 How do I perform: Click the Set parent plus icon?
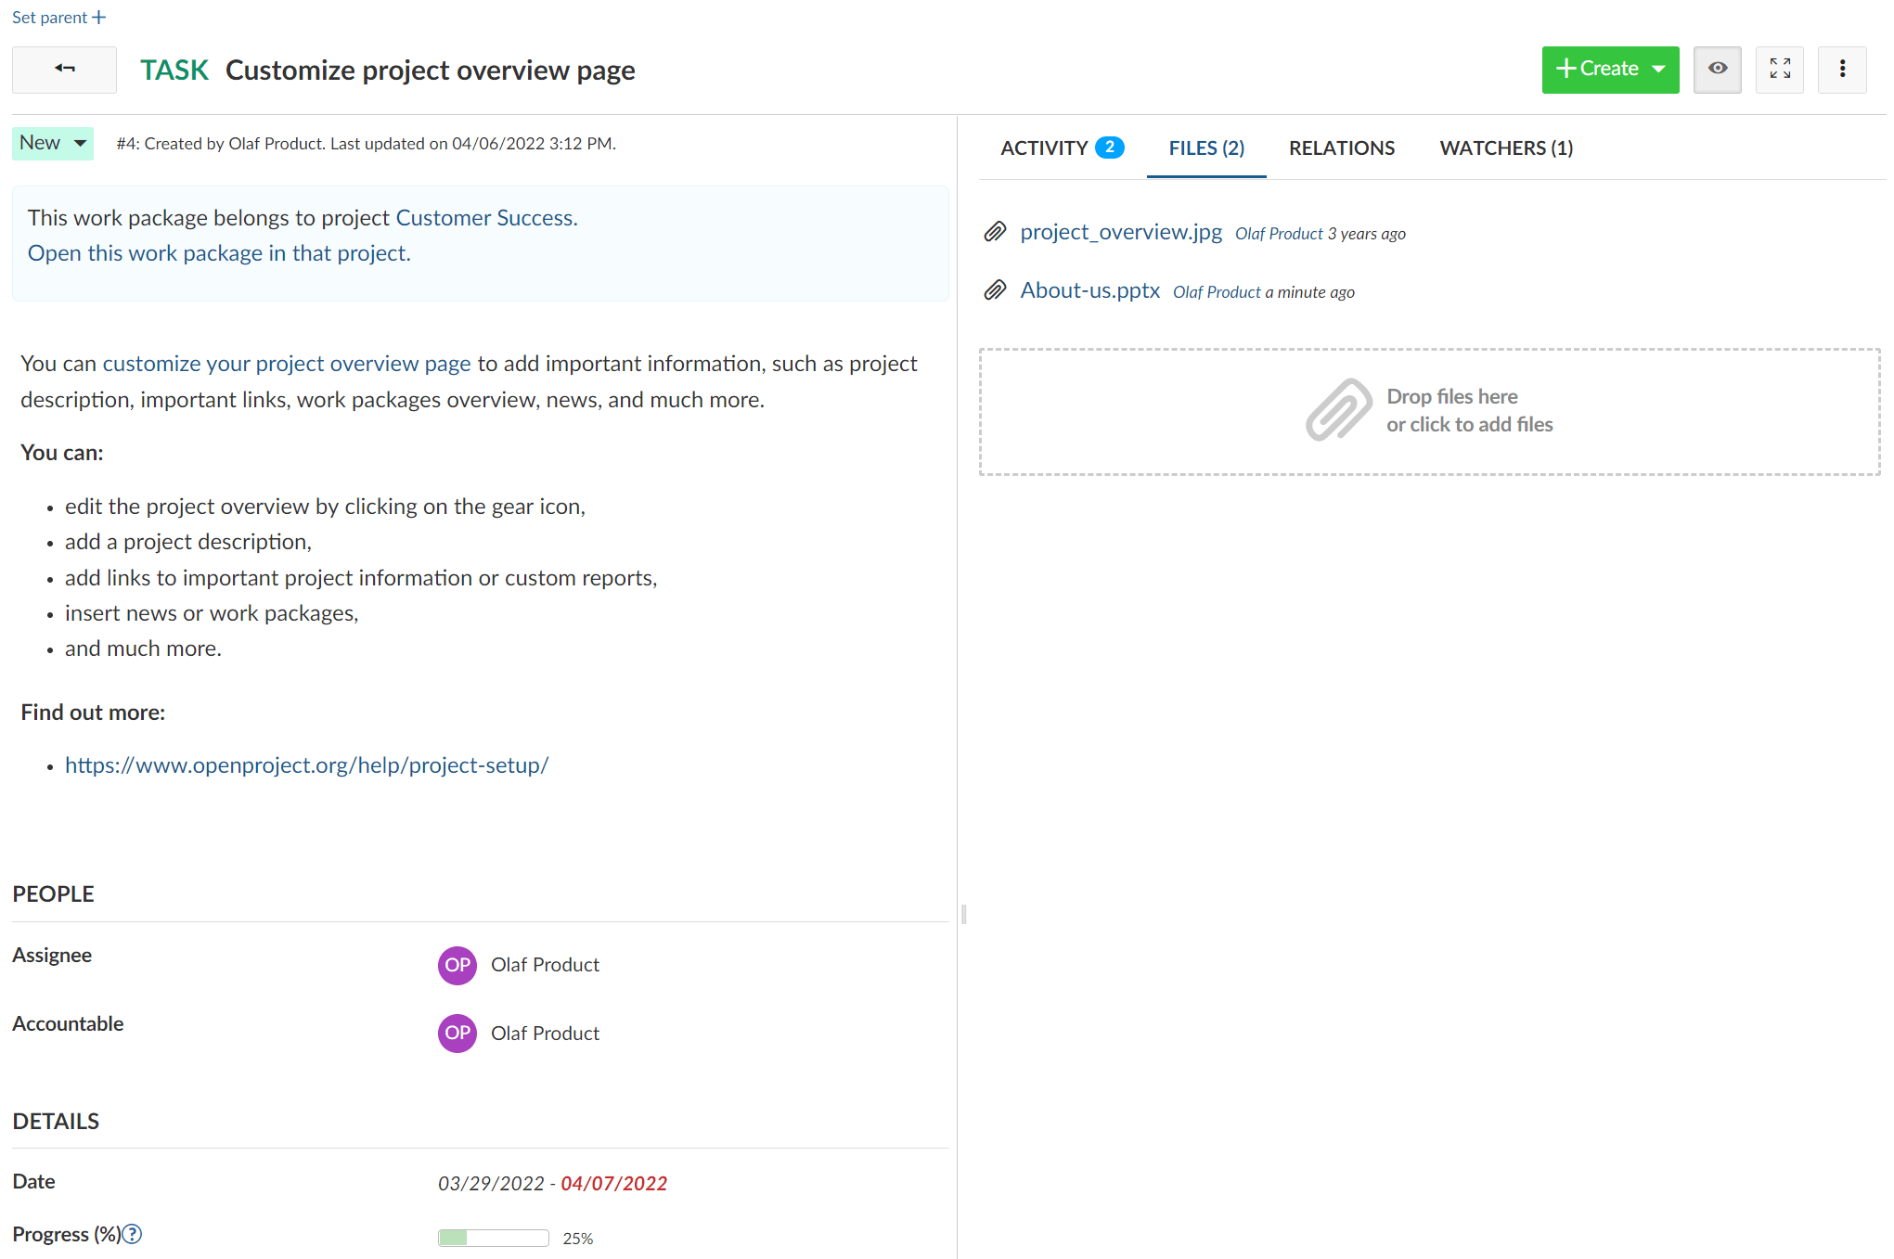(98, 16)
